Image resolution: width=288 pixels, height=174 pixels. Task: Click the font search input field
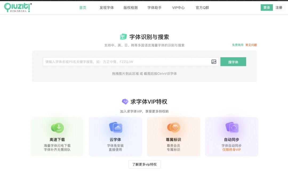(x=120, y=61)
